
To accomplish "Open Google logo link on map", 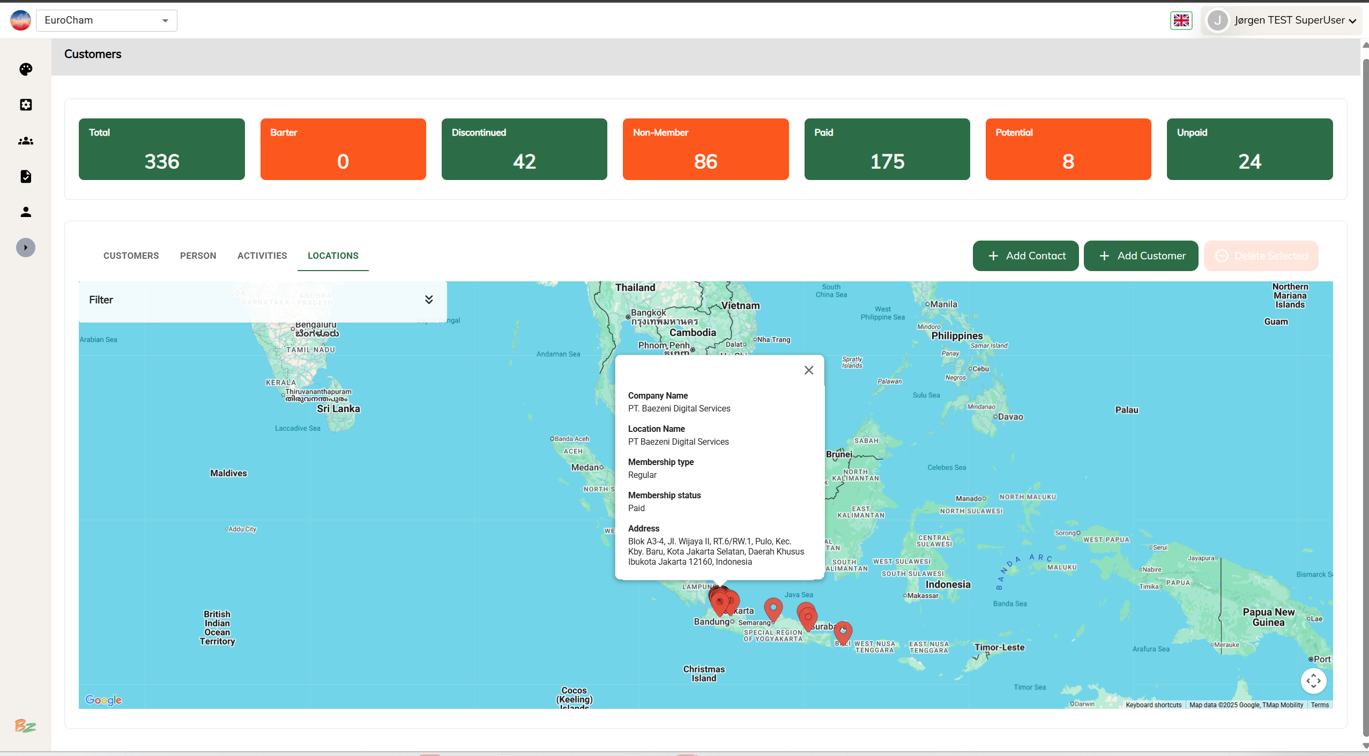I will click(103, 700).
